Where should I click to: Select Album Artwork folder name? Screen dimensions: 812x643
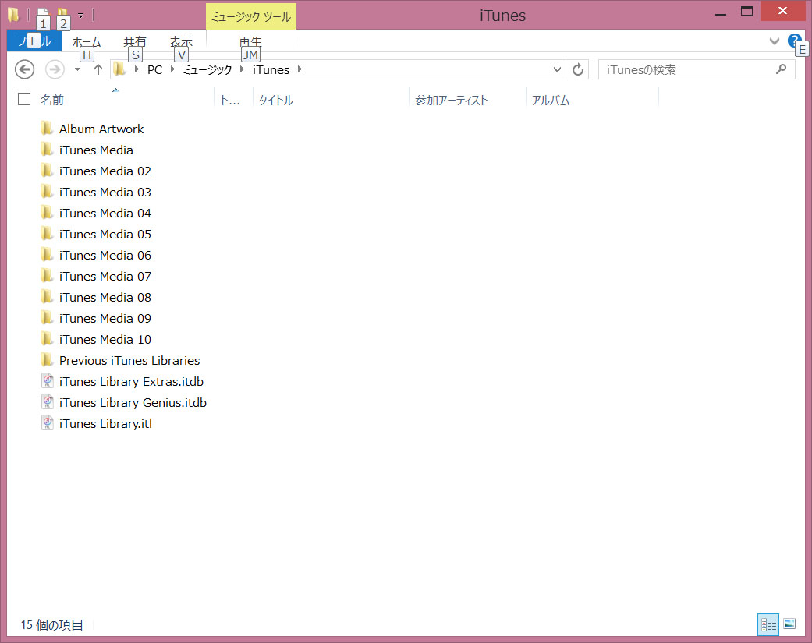(101, 129)
